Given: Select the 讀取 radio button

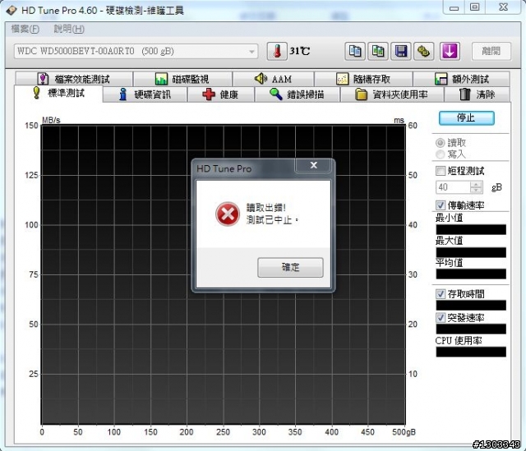Looking at the screenshot, I should point(441,143).
